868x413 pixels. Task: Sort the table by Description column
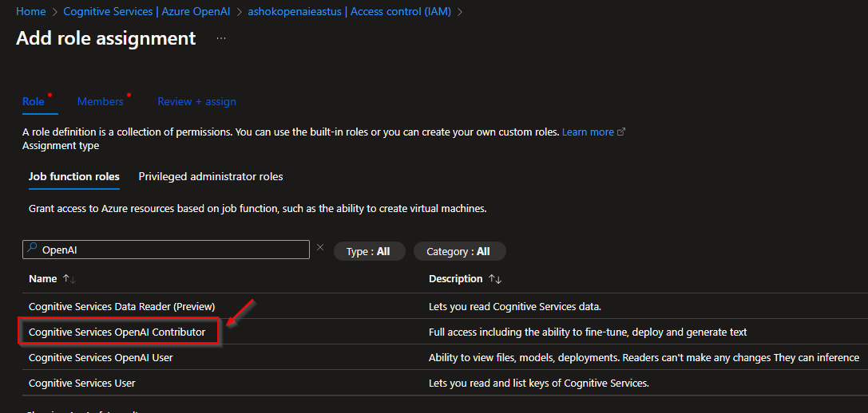(465, 278)
